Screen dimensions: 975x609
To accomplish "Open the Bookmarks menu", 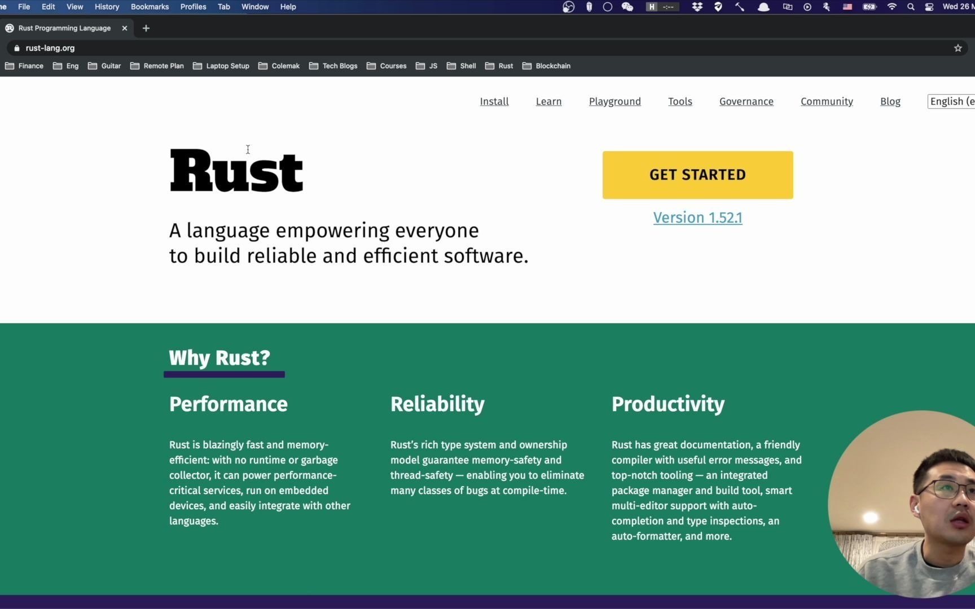I will click(x=150, y=7).
